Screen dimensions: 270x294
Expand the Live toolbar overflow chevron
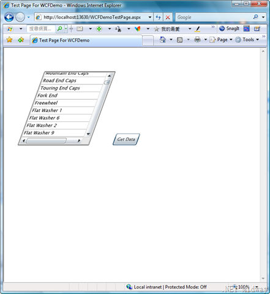pyautogui.click(x=213, y=27)
